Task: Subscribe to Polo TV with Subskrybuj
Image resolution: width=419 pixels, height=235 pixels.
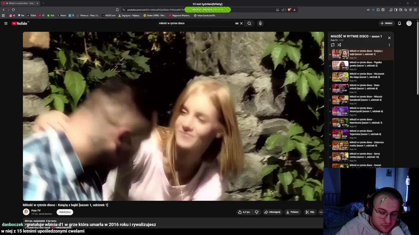Action: click(x=65, y=212)
